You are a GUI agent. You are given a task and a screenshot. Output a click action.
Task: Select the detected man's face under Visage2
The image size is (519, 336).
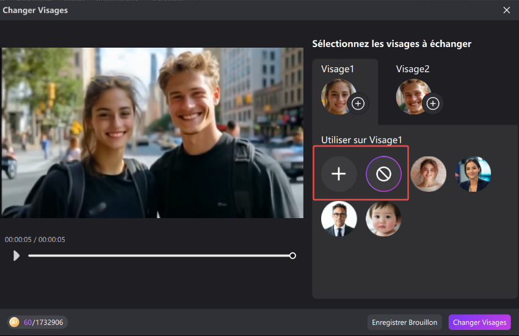(411, 97)
